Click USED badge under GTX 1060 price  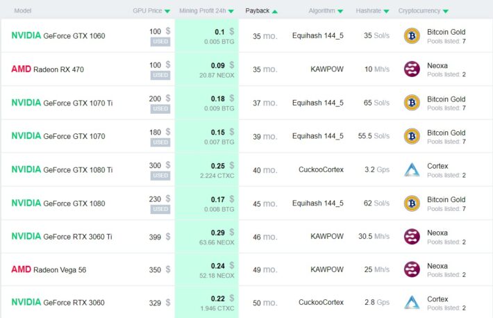coord(160,42)
